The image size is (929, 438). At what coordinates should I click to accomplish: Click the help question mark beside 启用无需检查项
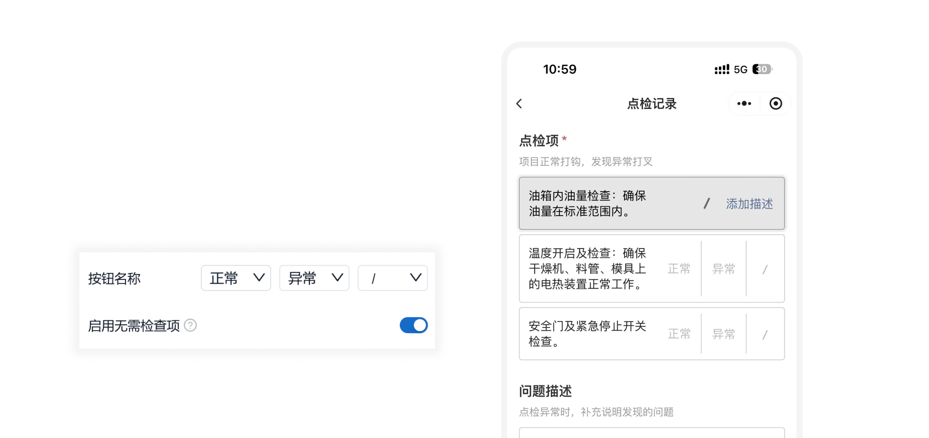pos(190,325)
